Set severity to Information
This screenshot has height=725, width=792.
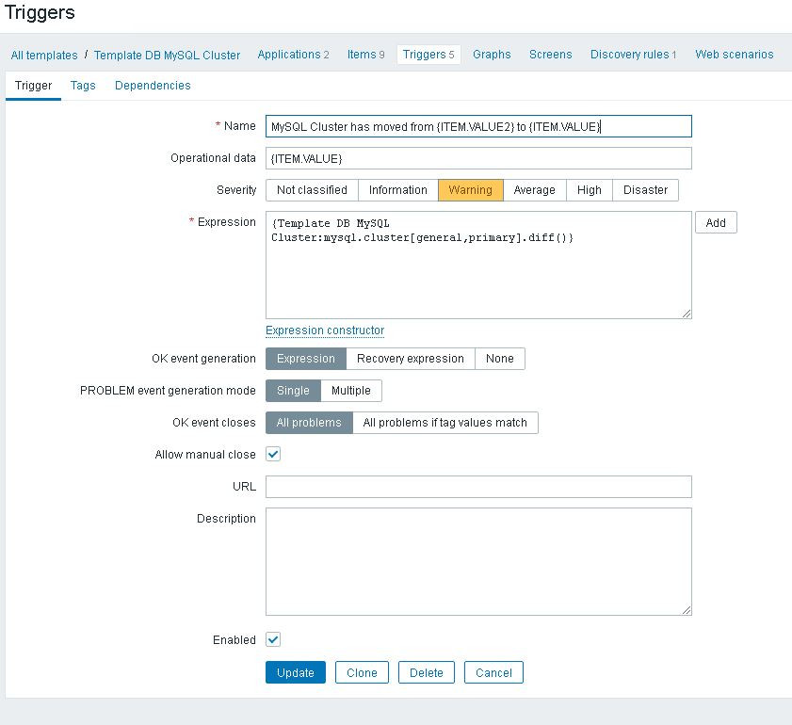point(398,190)
